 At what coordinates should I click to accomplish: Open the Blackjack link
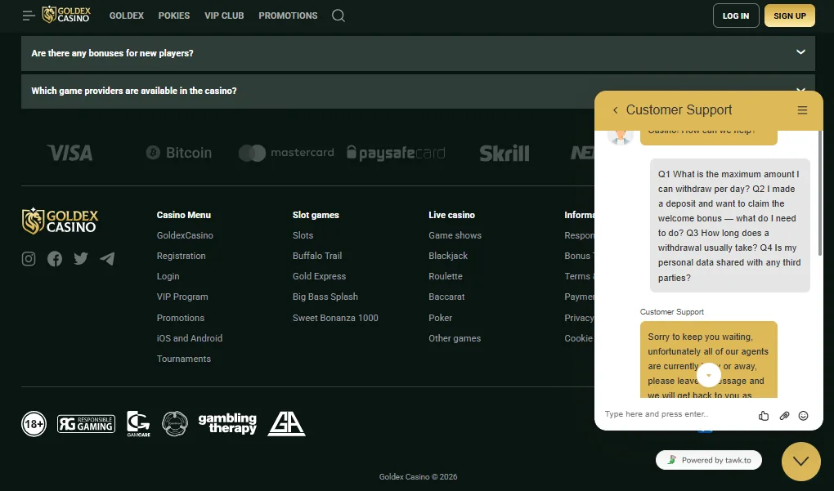(x=448, y=256)
